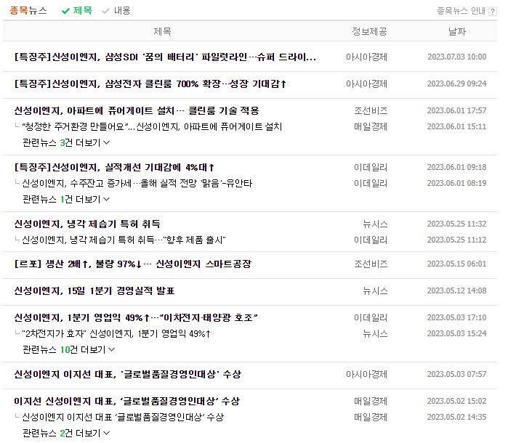Viewport: 508px width, 443px height.
Task: Open sub-article 신성이엔지 이지선 대표 '글로벌품질경영인대상' 수상
Action: 123,417
